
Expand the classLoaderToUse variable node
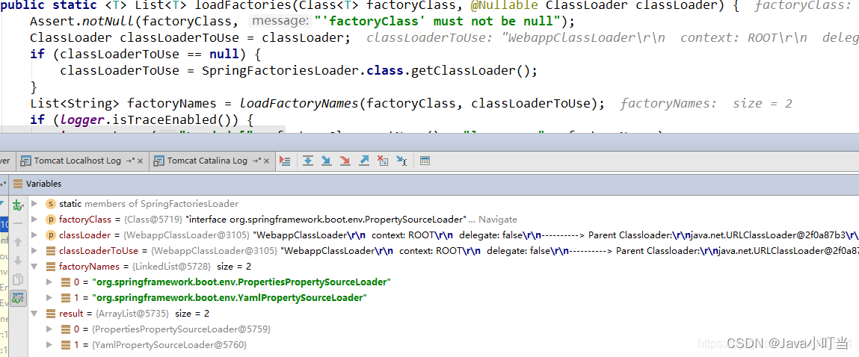34,252
